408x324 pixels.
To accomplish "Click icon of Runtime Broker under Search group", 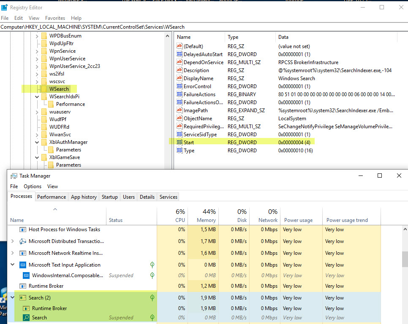I will (26, 308).
